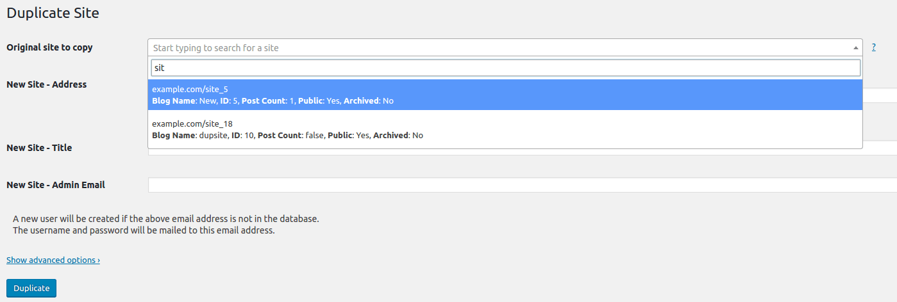
Task: Expand Show advanced options
Action: pos(53,260)
